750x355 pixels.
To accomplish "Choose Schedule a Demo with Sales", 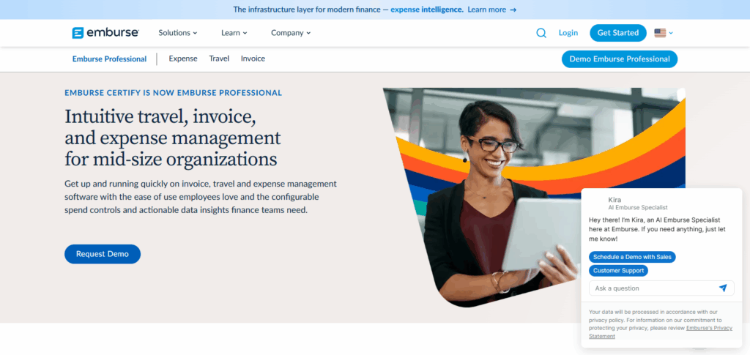I will tap(632, 257).
